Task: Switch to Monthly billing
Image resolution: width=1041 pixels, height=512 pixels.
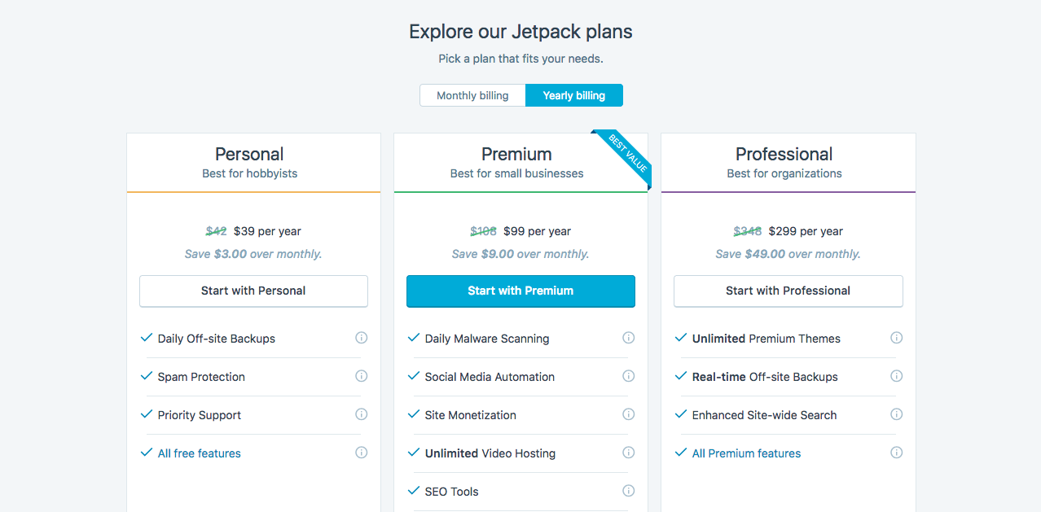Action: click(x=472, y=95)
